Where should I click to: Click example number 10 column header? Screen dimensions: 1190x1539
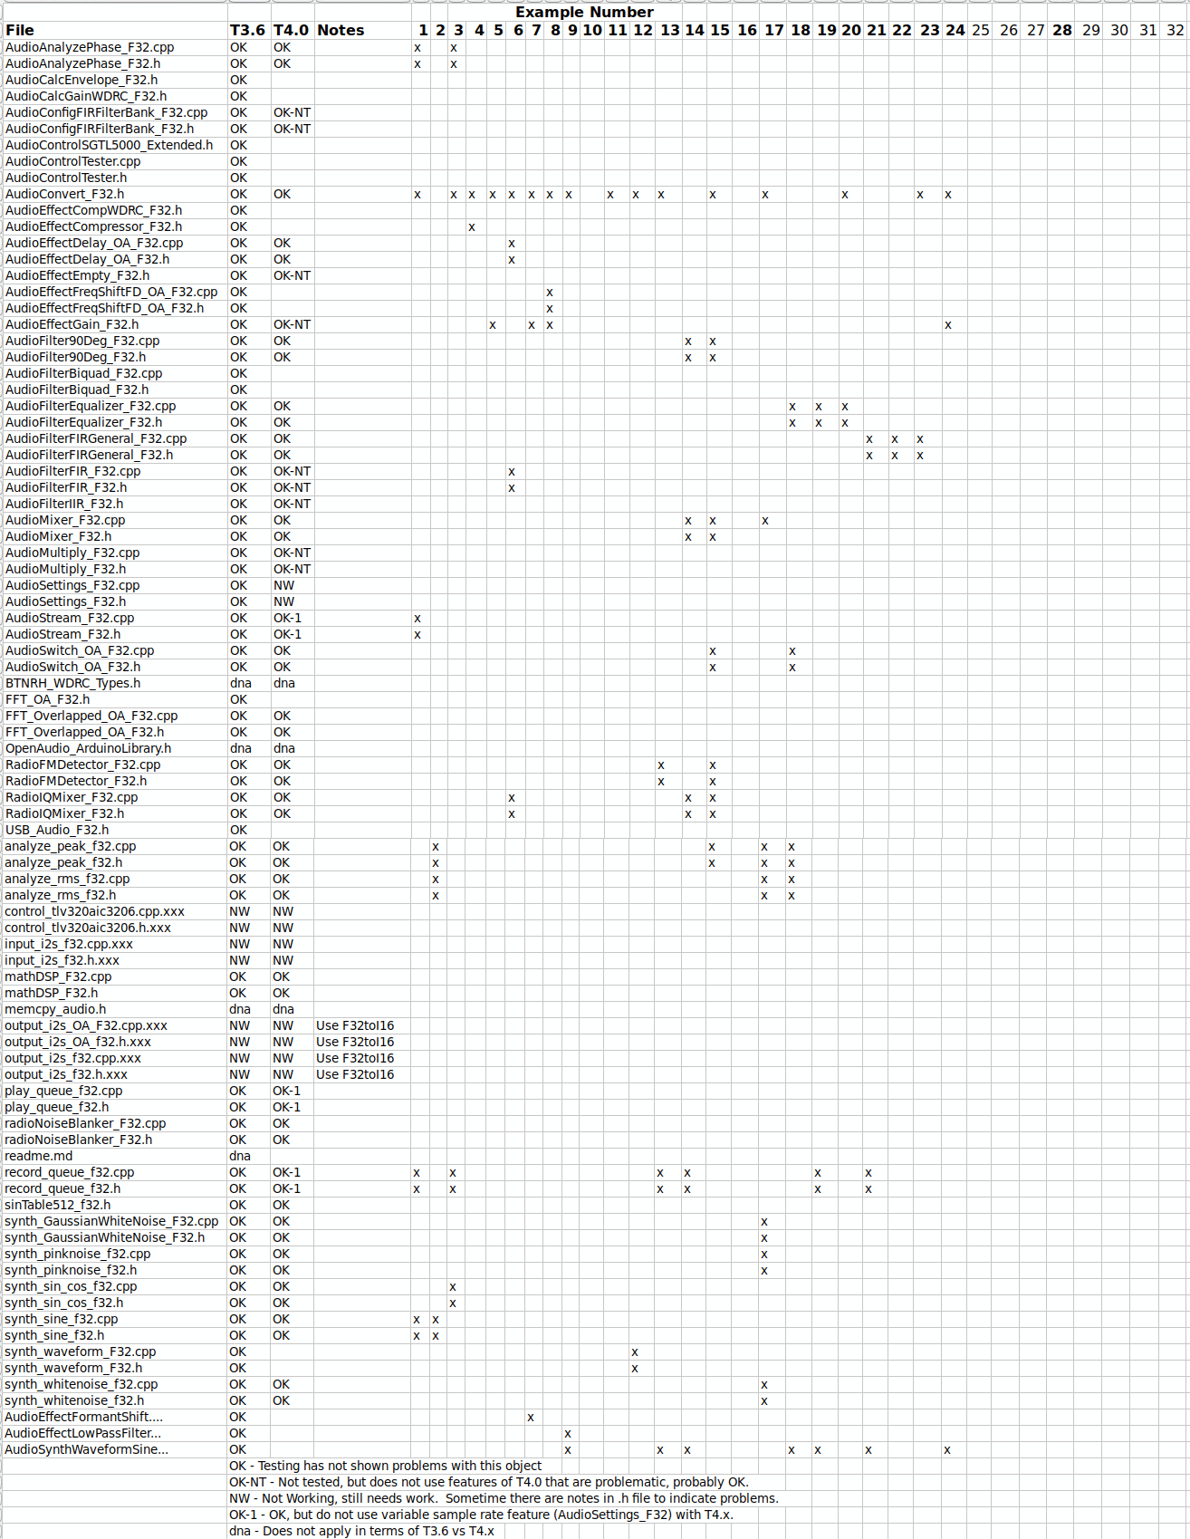pos(591,30)
